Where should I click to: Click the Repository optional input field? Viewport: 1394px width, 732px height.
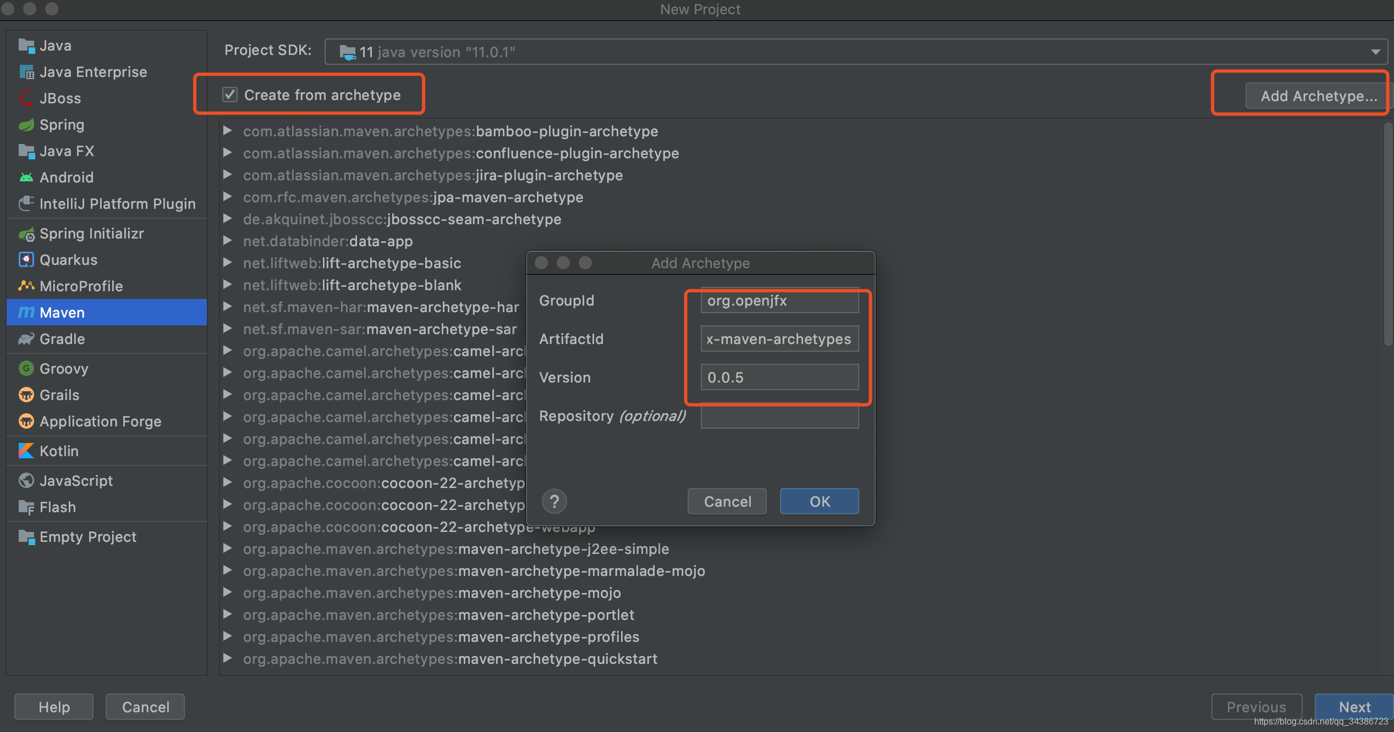[x=779, y=416]
